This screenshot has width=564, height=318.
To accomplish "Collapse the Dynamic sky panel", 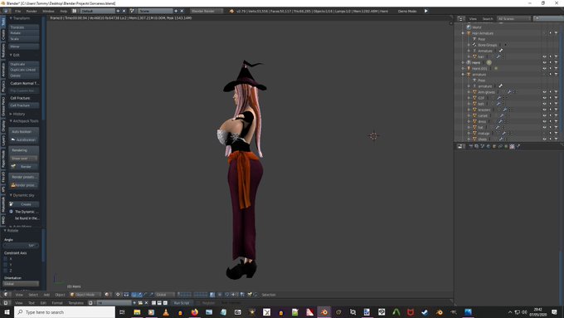I will (x=22, y=195).
